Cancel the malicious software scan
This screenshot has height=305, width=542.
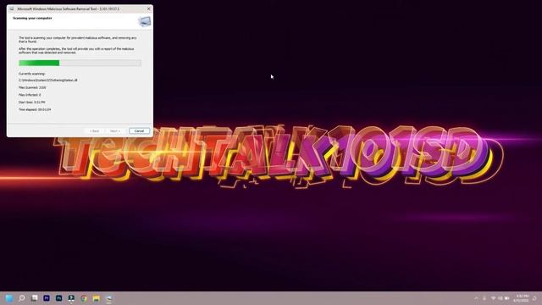click(x=139, y=131)
